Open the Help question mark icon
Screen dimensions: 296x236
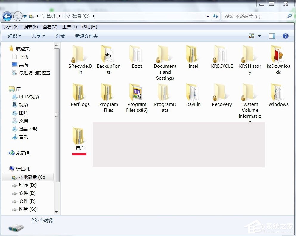coord(285,36)
